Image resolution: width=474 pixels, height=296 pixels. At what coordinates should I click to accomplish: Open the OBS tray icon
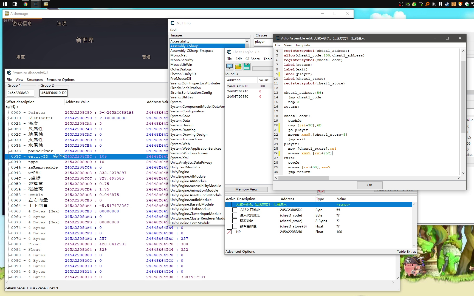(401, 4)
